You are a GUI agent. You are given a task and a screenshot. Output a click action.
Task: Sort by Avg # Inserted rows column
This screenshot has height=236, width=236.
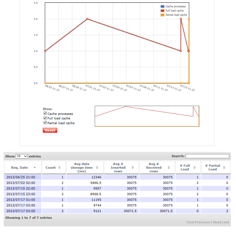click(121, 168)
